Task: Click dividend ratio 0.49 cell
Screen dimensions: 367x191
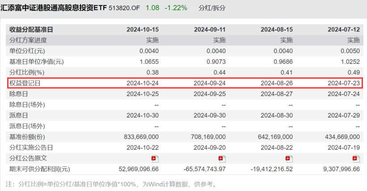Action: [354, 72]
